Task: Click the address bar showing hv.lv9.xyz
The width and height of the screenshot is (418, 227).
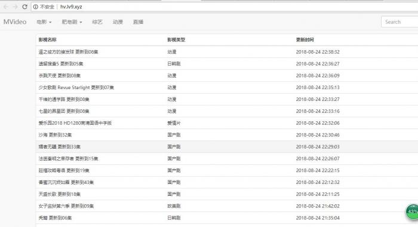Action: [x=225, y=7]
